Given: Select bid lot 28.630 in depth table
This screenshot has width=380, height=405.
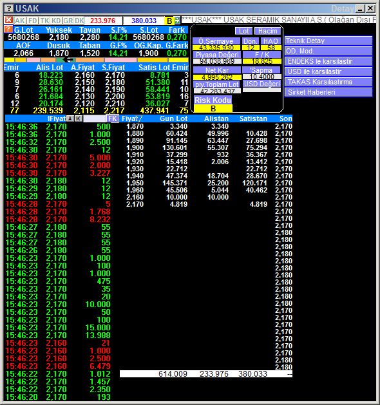Looking at the screenshot, I should [51, 82].
